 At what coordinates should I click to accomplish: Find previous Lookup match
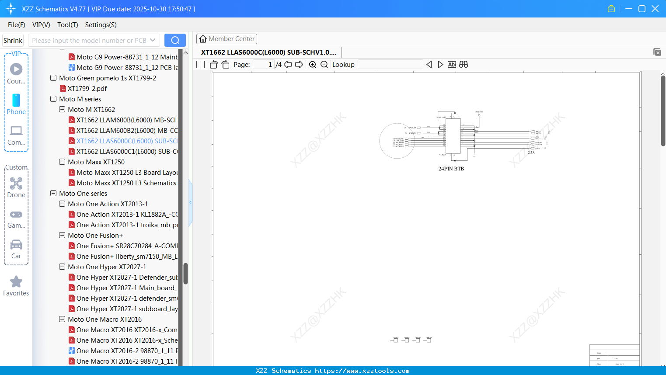(x=429, y=65)
